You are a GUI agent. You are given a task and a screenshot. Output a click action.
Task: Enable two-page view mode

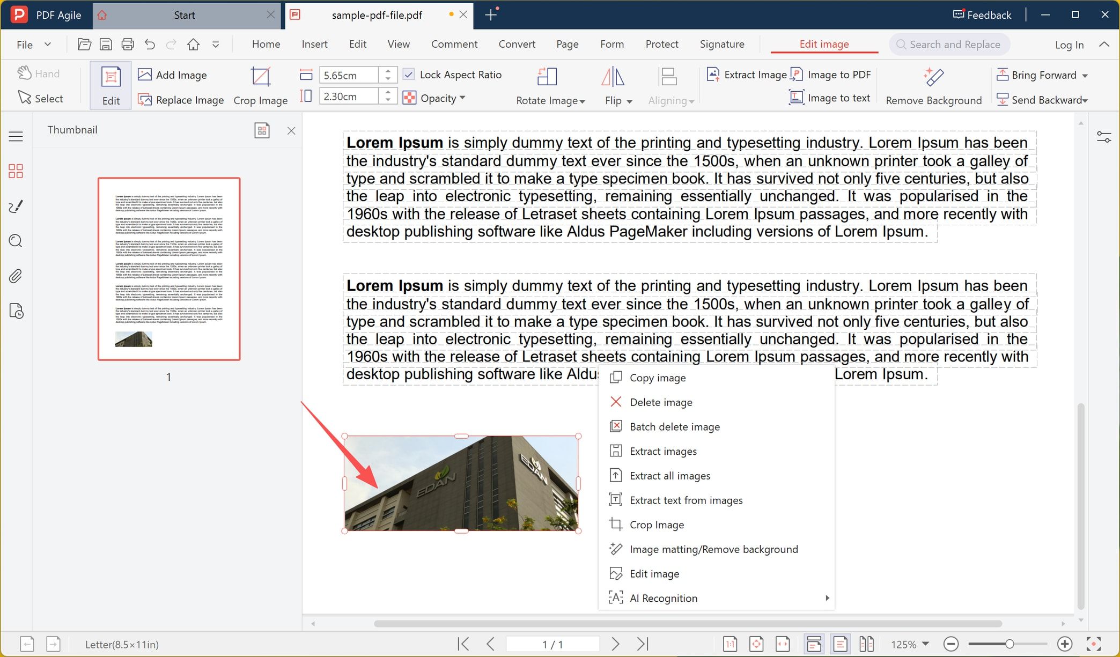click(866, 644)
